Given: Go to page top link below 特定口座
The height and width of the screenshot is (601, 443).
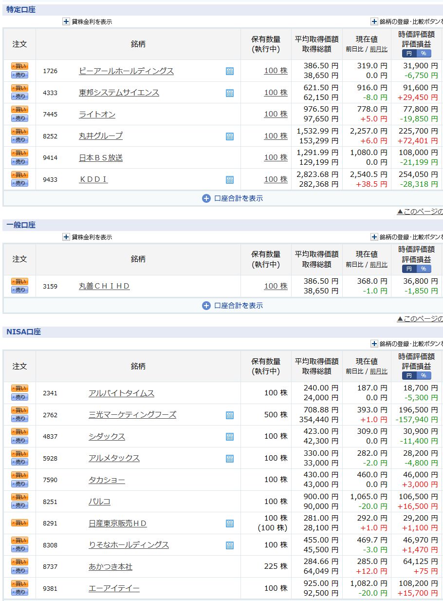Looking at the screenshot, I should [x=420, y=212].
